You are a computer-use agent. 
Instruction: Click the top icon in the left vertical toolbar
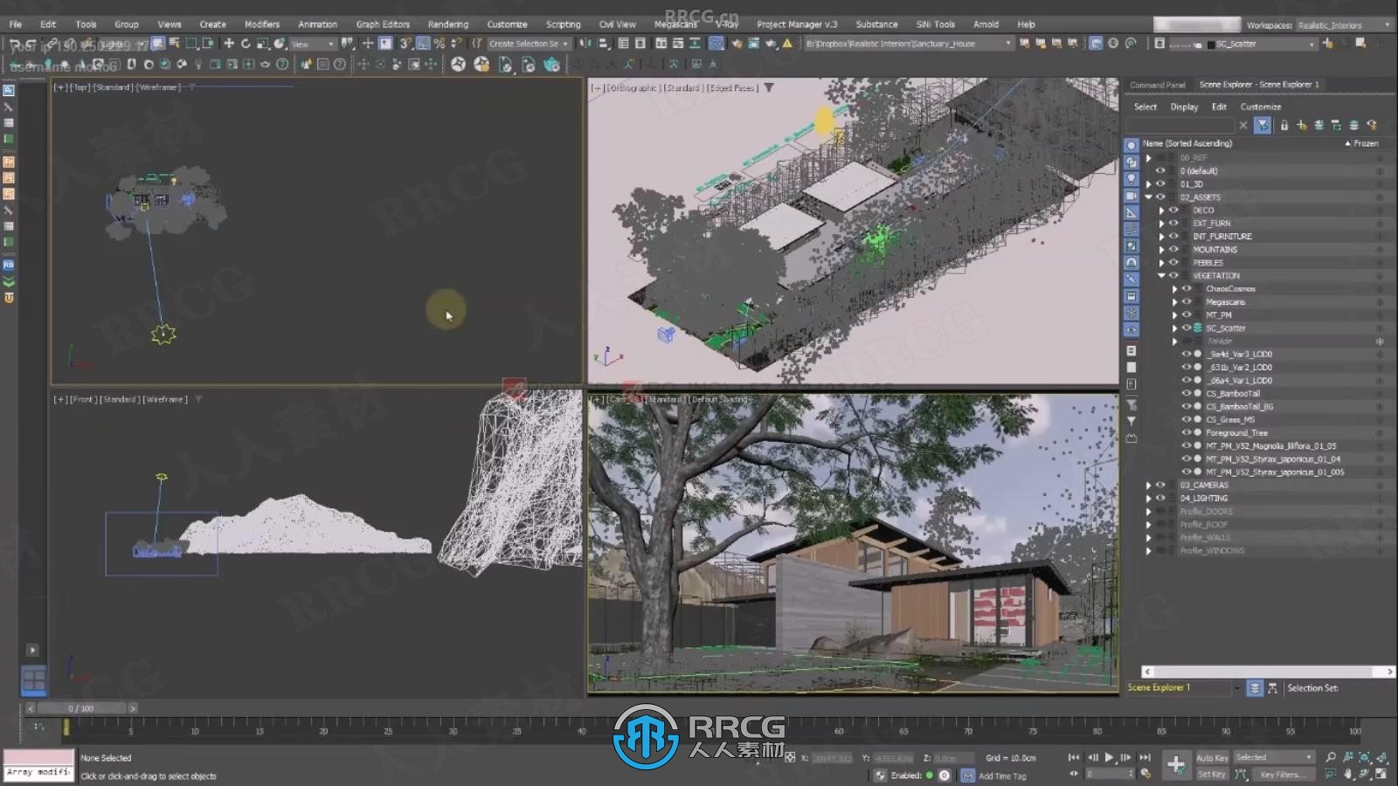[9, 90]
